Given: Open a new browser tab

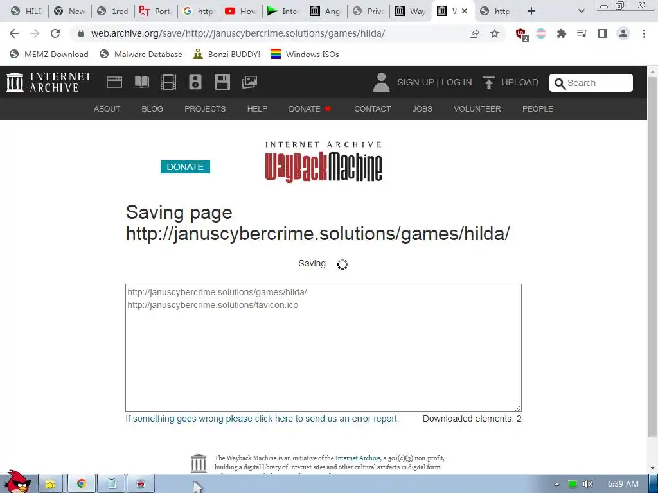Looking at the screenshot, I should (531, 12).
